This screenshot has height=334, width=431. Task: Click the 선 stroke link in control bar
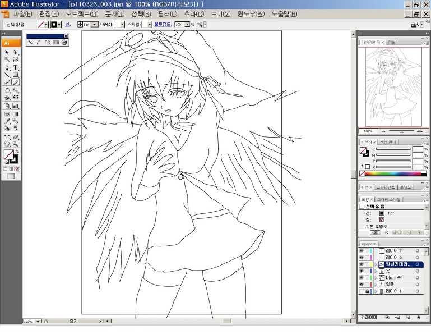tap(68, 25)
